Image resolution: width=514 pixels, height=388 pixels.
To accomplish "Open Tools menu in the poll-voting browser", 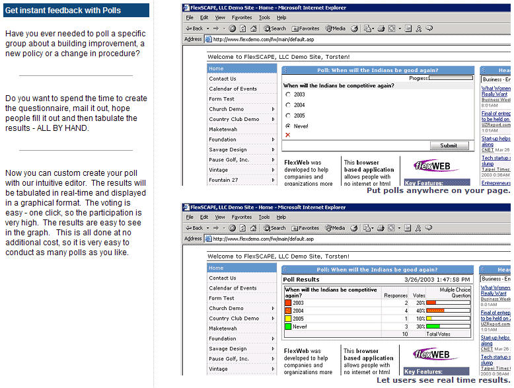I will click(x=264, y=17).
